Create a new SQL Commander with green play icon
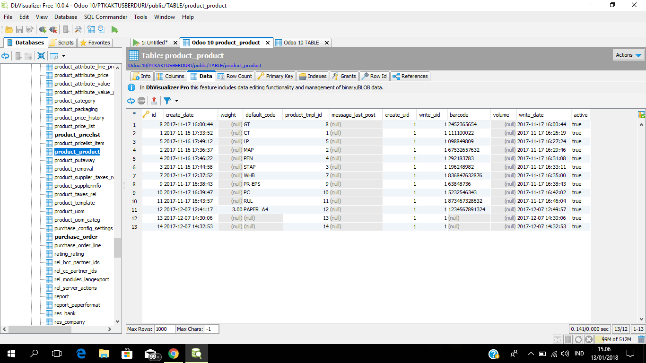 click(x=115, y=29)
